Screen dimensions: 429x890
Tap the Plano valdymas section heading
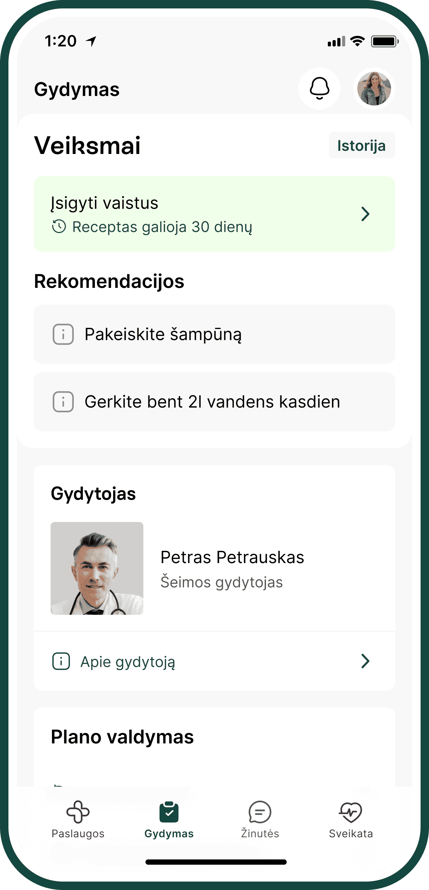(x=122, y=737)
